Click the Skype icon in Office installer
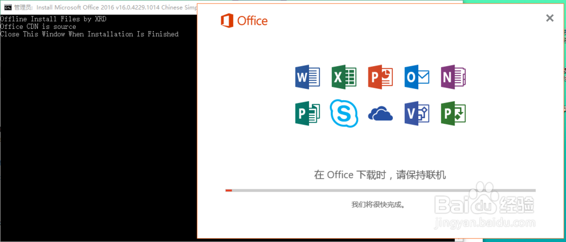566x242 pixels. 344,113
